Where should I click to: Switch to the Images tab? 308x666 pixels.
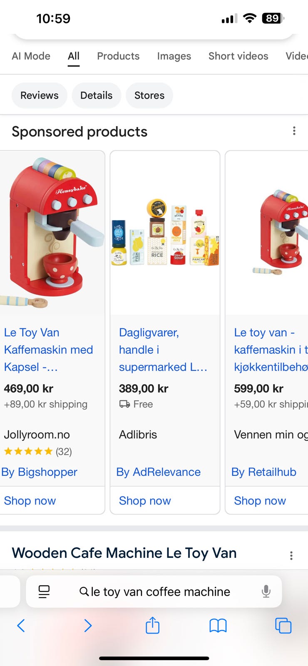(174, 56)
